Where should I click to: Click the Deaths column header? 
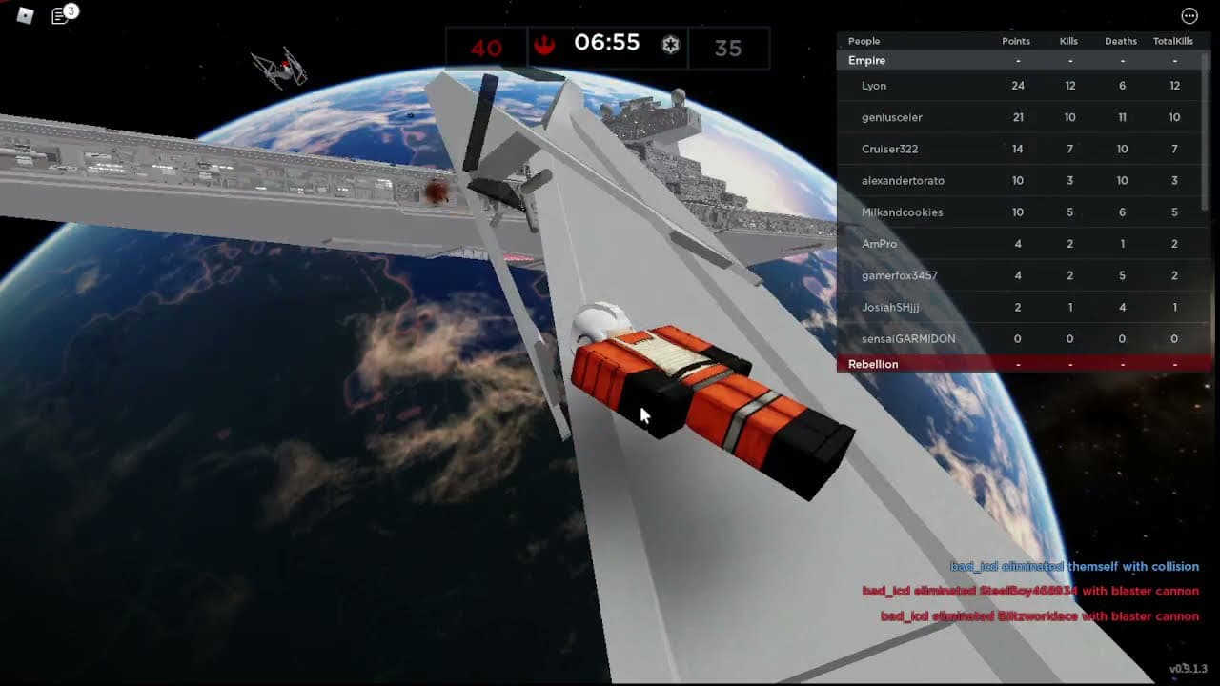(x=1121, y=41)
